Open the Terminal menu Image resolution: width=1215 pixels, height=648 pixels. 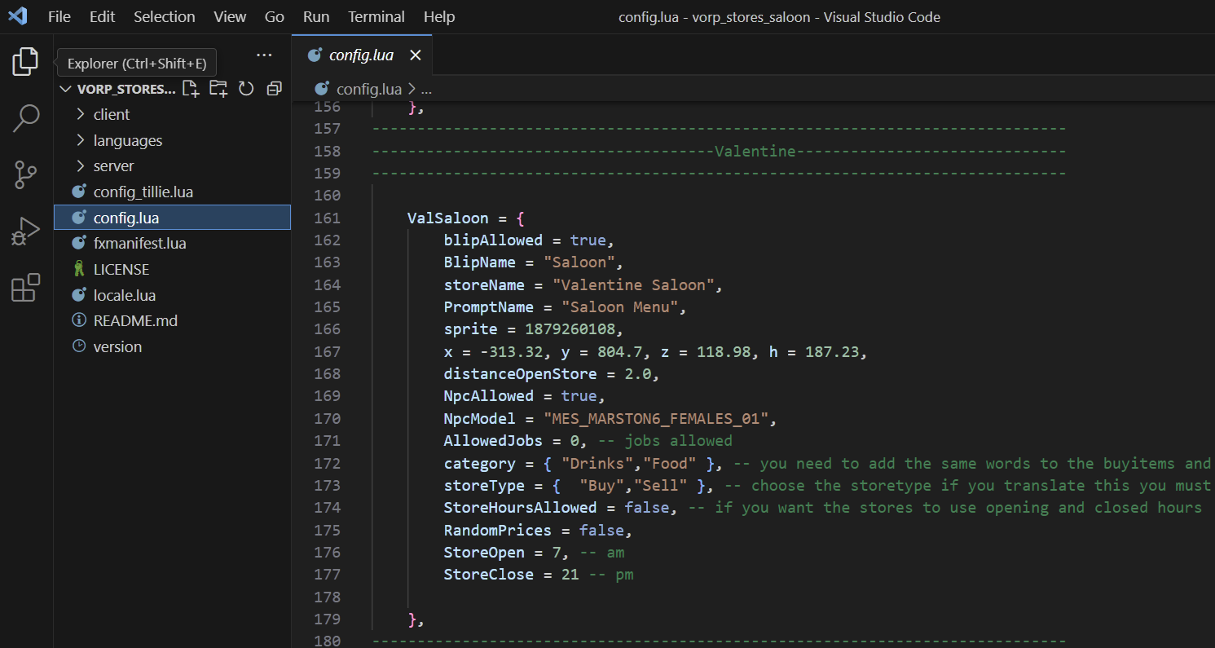tap(376, 16)
